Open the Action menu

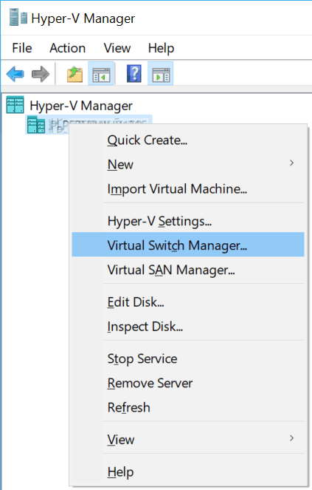tap(67, 48)
